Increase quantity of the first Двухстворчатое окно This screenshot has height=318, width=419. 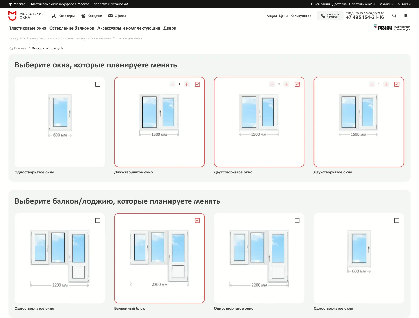pyautogui.click(x=186, y=84)
